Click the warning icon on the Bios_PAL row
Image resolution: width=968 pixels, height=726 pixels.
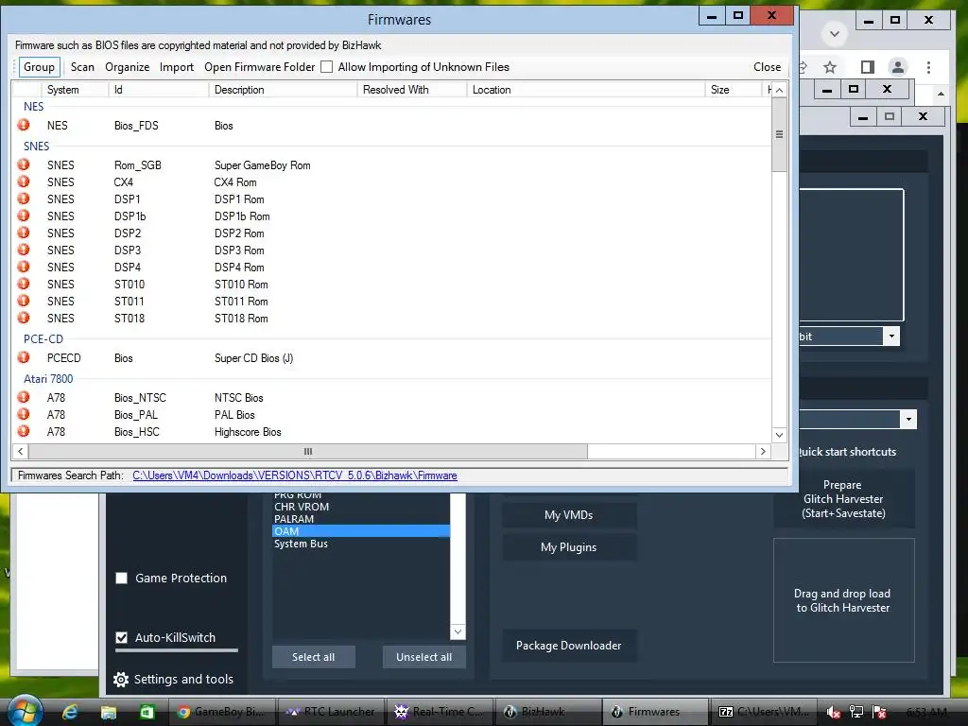pos(24,414)
